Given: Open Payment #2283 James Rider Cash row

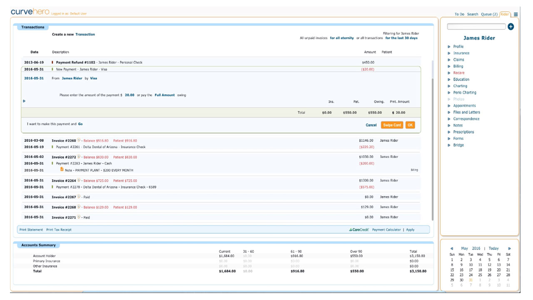Looking at the screenshot, I should coord(221,164).
